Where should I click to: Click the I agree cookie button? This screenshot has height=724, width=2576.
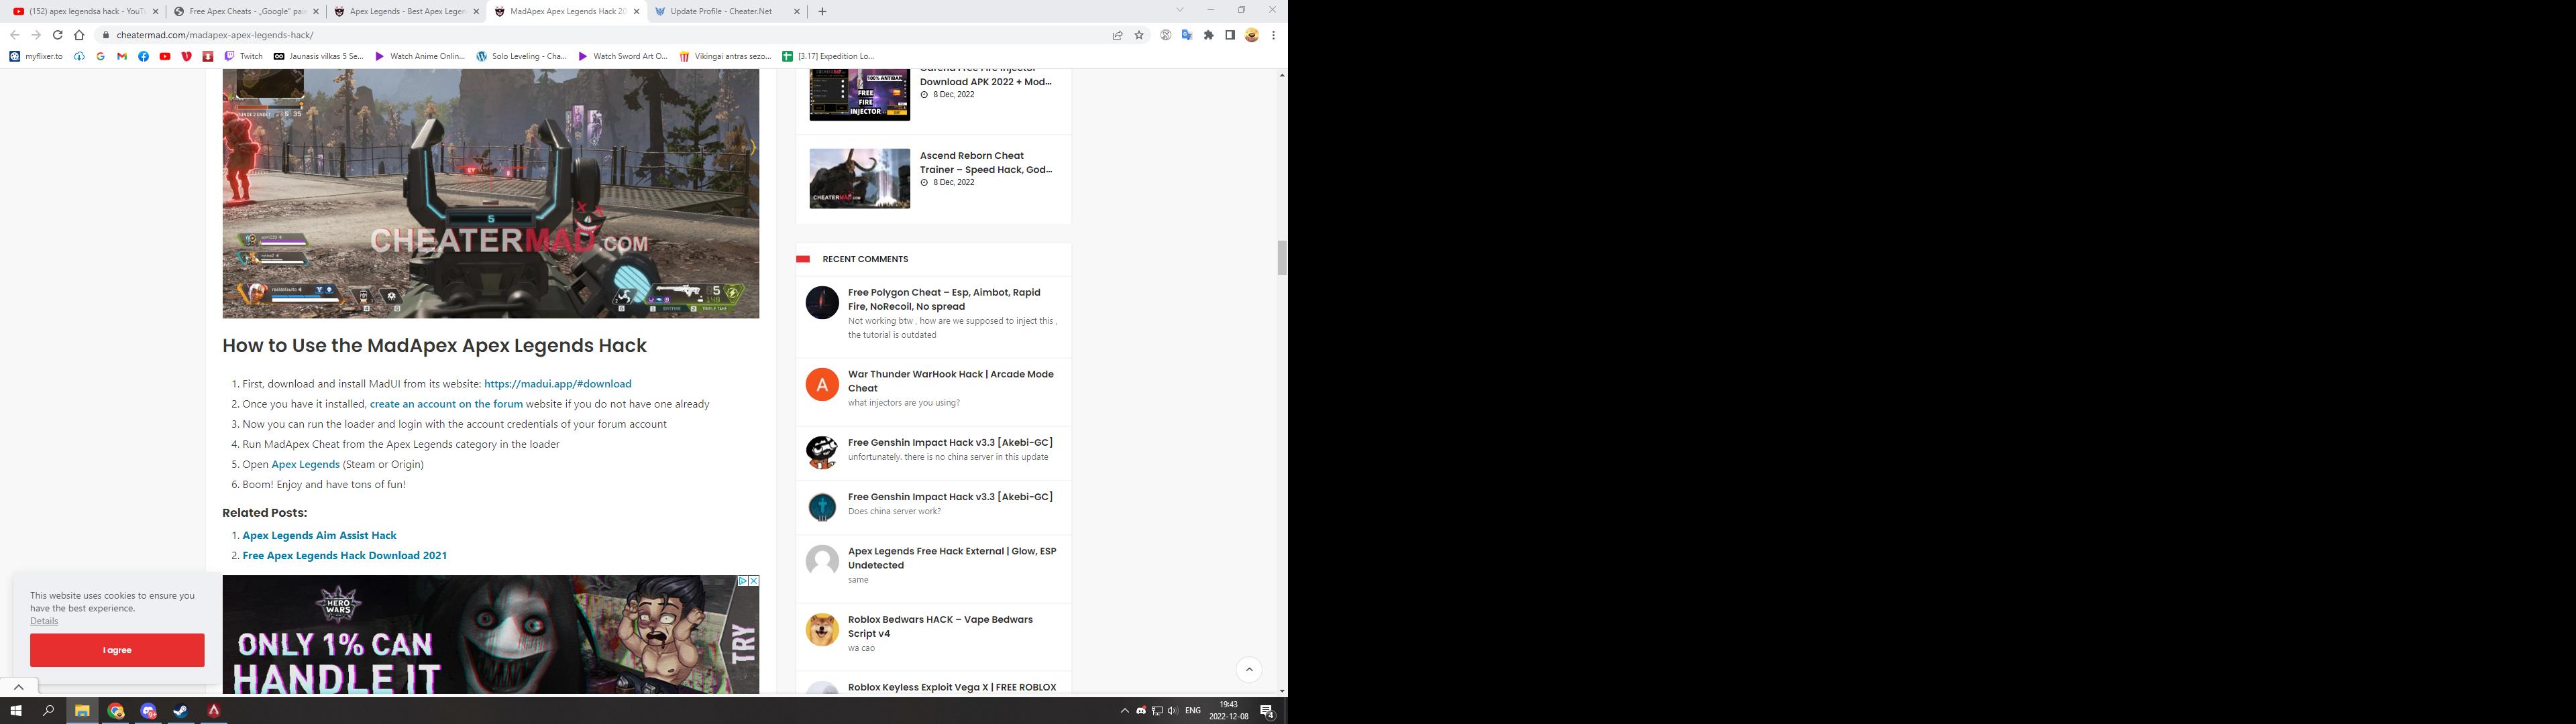click(117, 650)
